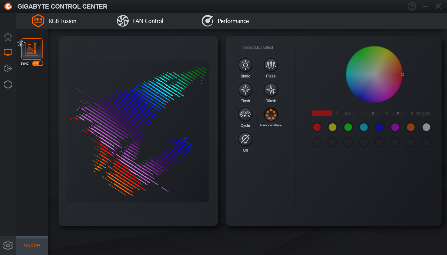Click the current red color preview
This screenshot has width=447, height=255.
pos(322,113)
